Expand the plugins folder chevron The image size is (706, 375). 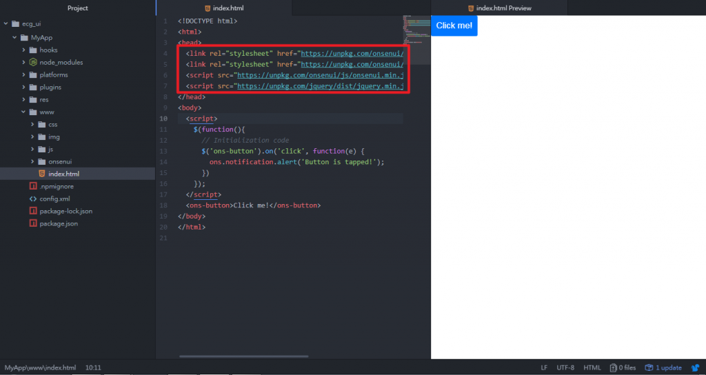point(23,88)
